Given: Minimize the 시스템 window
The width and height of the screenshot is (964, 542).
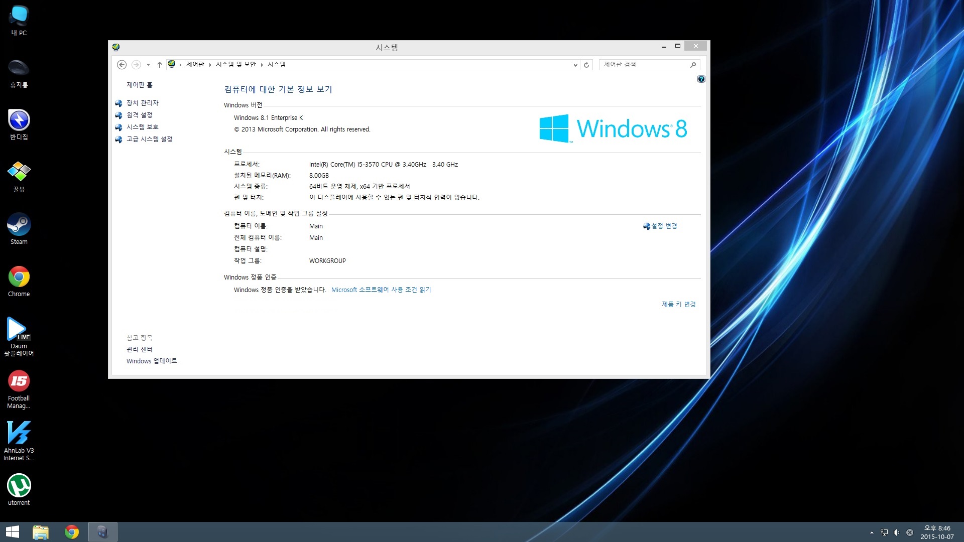Looking at the screenshot, I should (664, 46).
